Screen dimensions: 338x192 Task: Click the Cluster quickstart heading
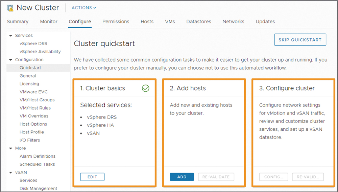coord(104,43)
